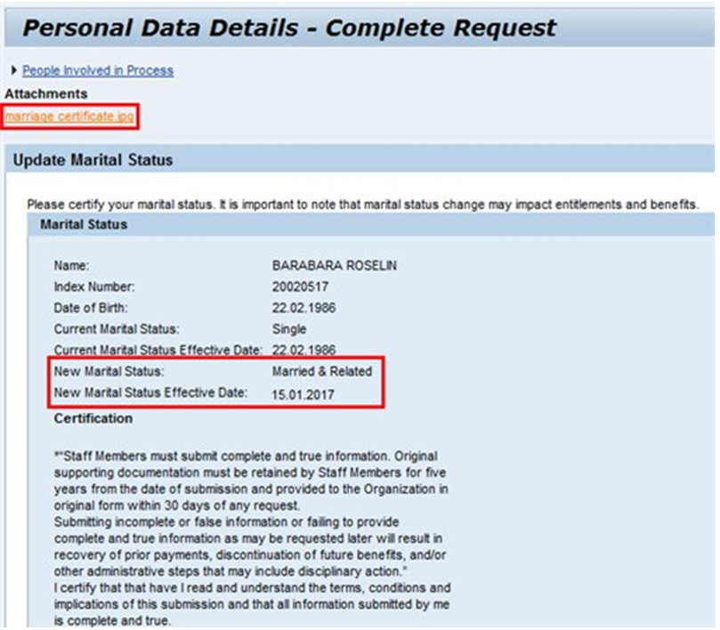Select the Marital Status panel header
Screen dimensions: 720x630
84,225
